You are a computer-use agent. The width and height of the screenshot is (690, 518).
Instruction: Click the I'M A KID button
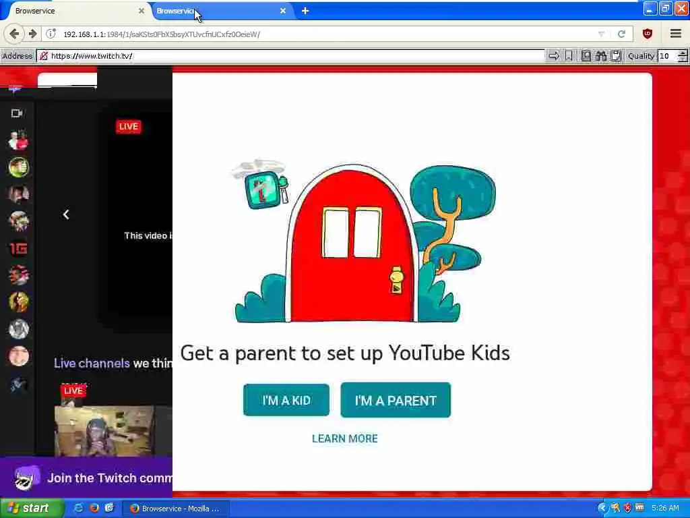coord(286,400)
